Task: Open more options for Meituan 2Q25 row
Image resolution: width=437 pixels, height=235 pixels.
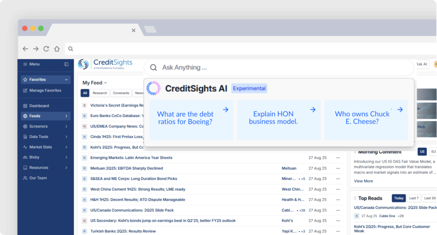Action: (338, 169)
